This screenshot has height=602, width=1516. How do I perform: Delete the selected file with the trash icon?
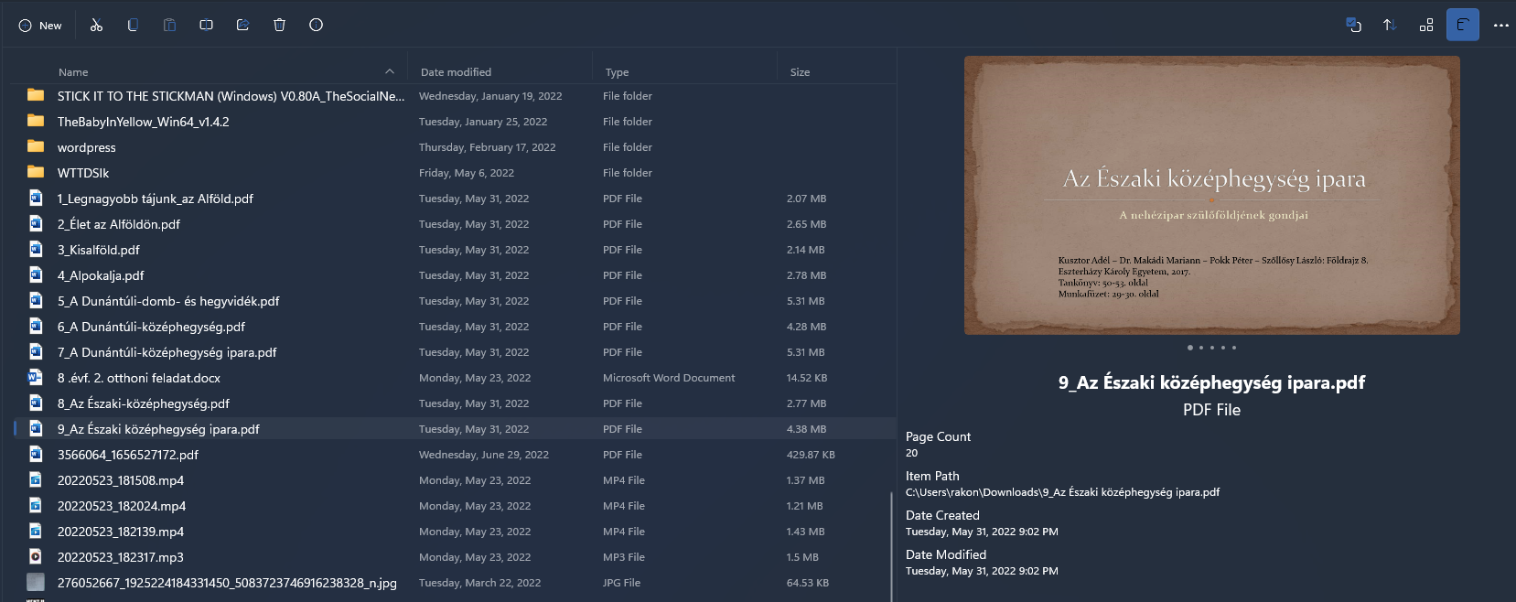[x=279, y=26]
